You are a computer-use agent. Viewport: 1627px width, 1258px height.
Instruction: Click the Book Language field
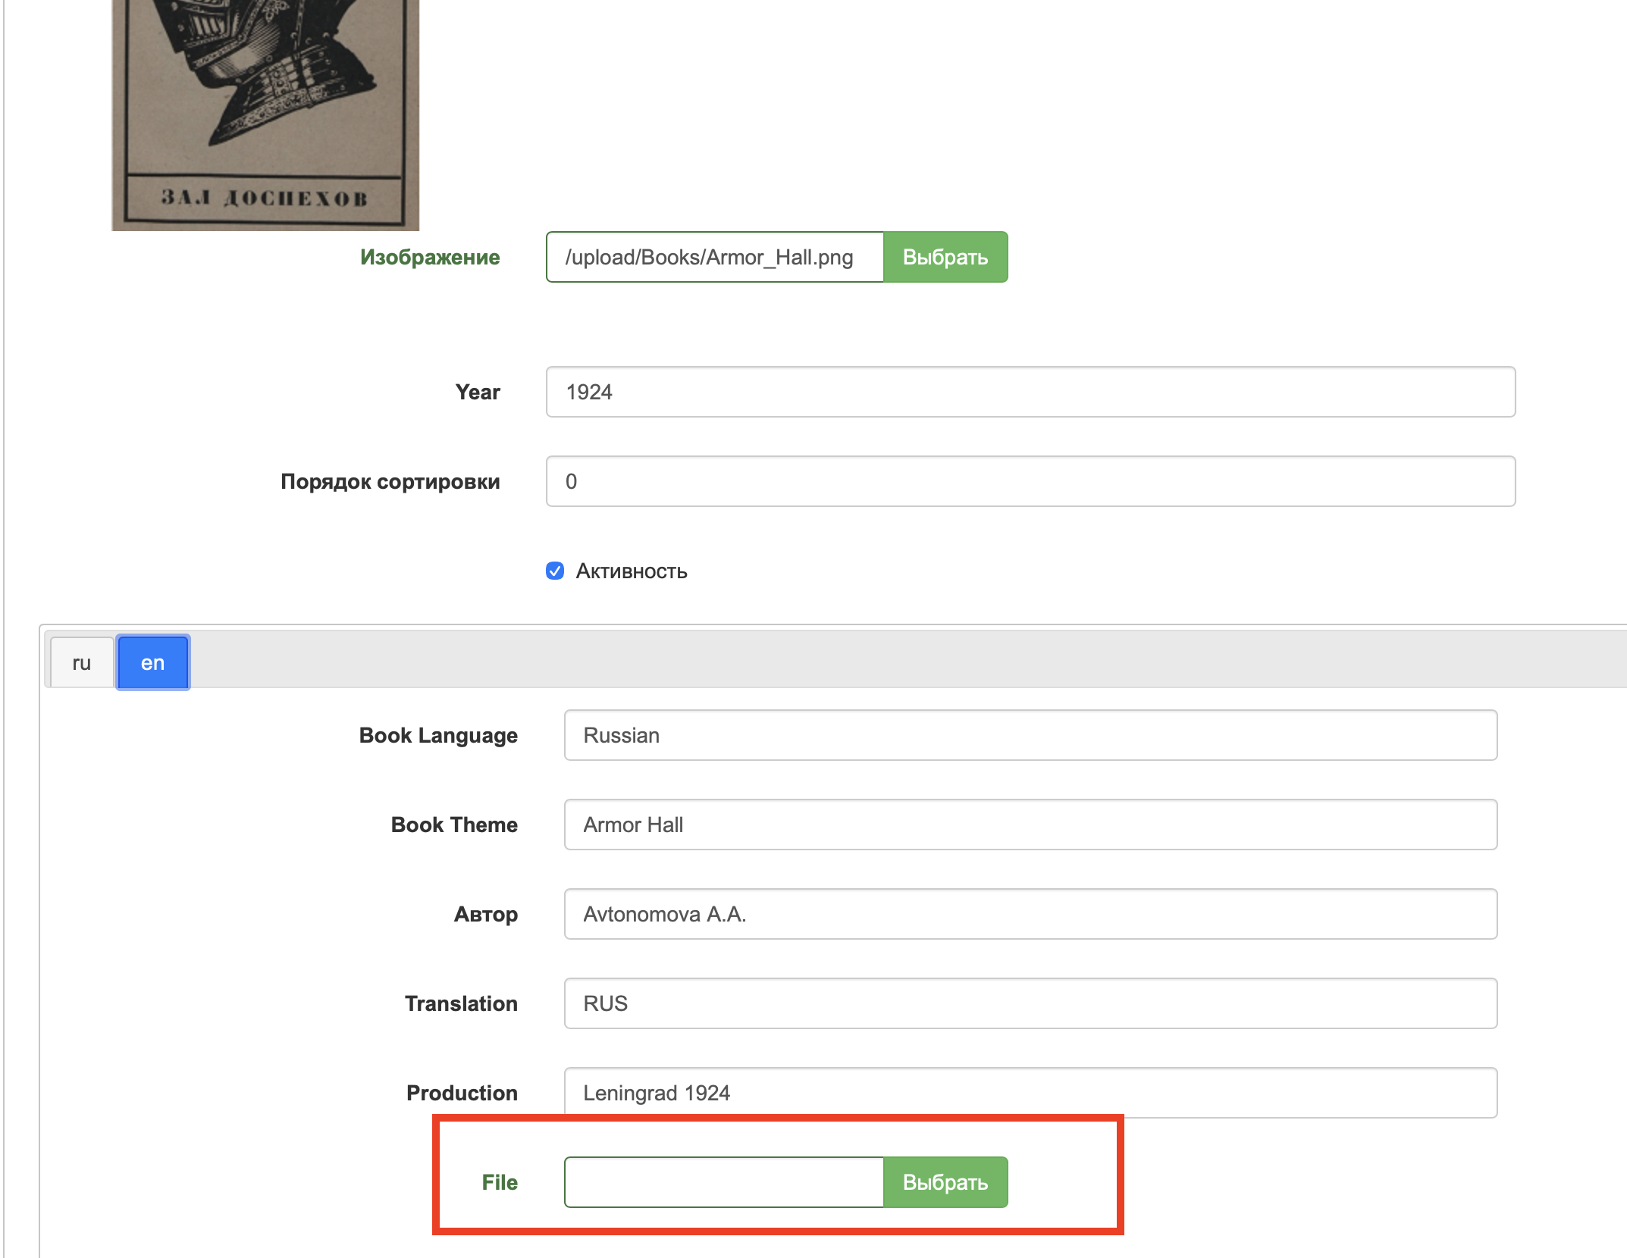[1030, 735]
